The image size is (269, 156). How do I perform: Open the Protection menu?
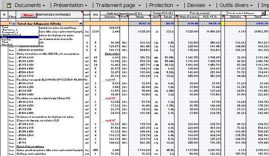(x=164, y=5)
